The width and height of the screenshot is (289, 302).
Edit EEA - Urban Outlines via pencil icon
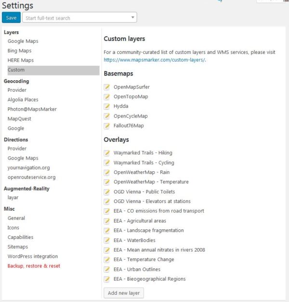click(x=106, y=269)
